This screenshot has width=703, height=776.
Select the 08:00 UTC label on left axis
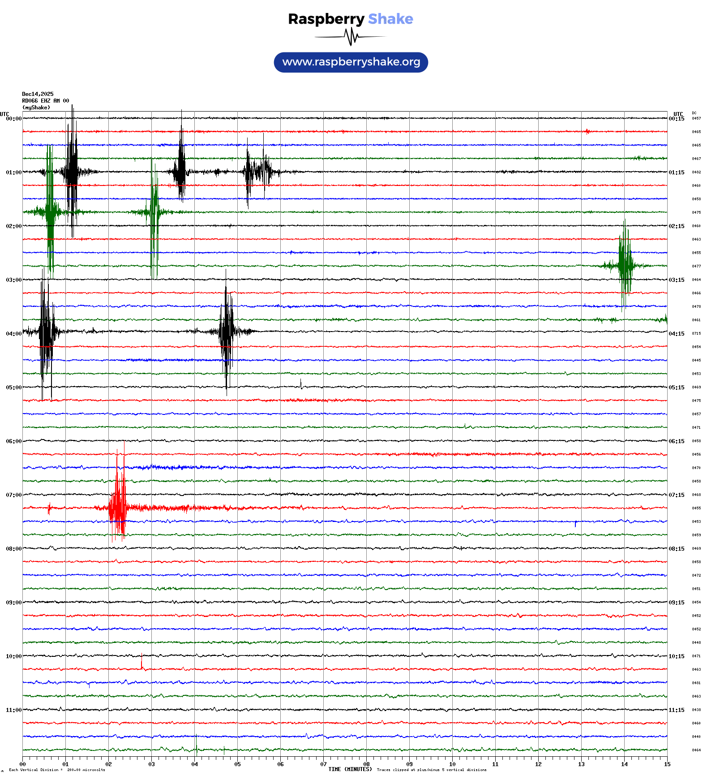[x=13, y=549]
